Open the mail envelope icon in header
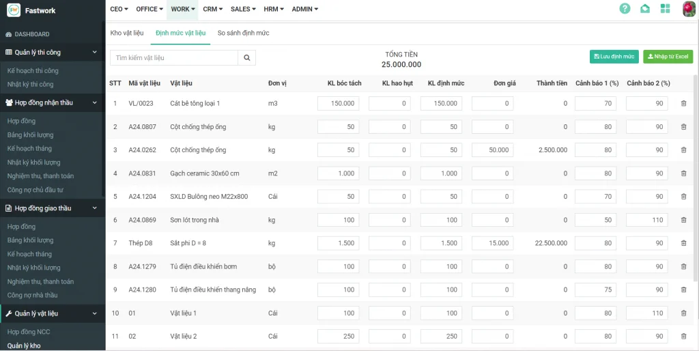 pyautogui.click(x=645, y=9)
